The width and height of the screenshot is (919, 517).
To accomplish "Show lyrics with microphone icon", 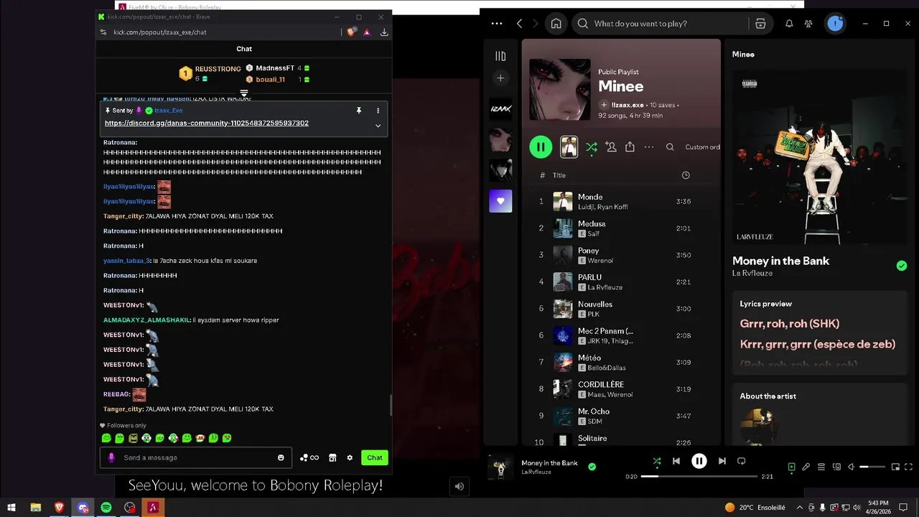I will pyautogui.click(x=806, y=467).
